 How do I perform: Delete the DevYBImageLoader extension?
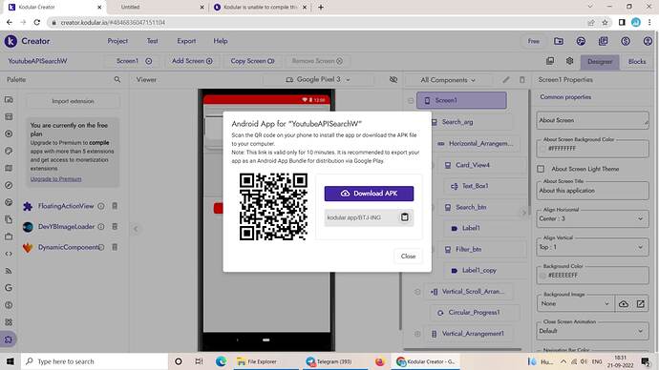click(115, 227)
